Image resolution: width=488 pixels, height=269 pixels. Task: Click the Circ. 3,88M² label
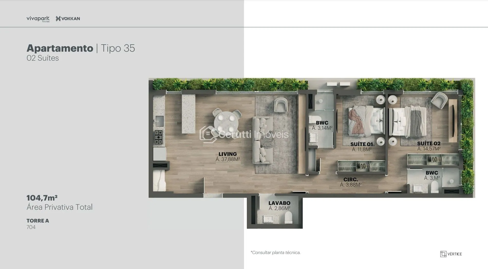tap(351, 182)
